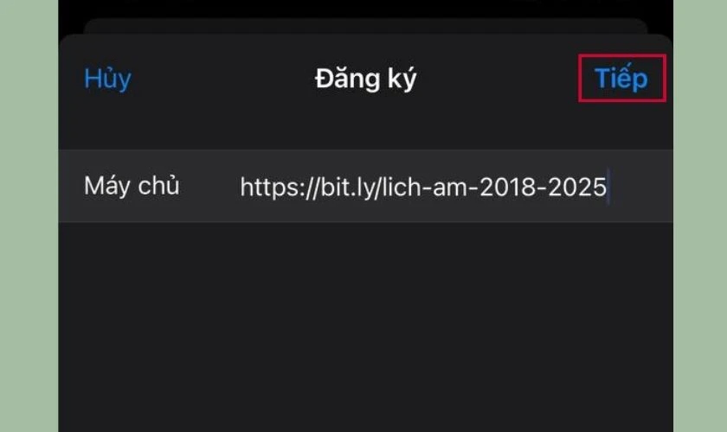Place the cursor after 2025 in the URL

point(608,187)
